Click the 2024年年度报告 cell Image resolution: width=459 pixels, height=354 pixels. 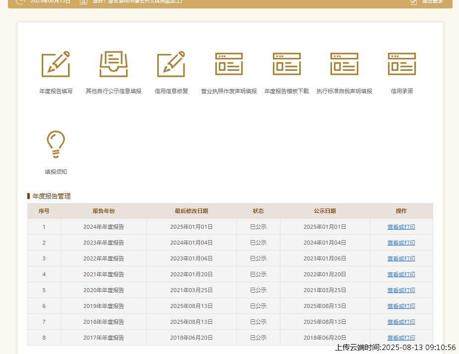pyautogui.click(x=104, y=227)
